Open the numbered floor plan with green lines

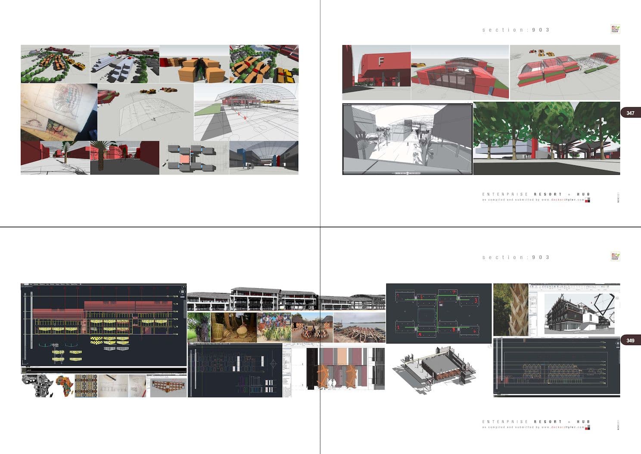[x=439, y=313]
